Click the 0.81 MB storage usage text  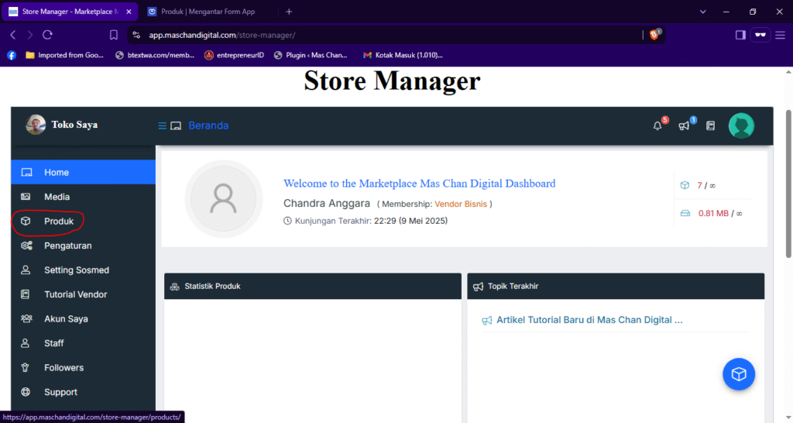click(x=713, y=214)
